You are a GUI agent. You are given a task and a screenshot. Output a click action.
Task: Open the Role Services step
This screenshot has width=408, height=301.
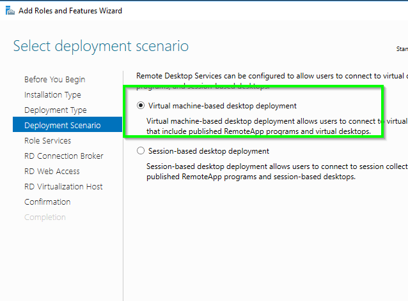47,141
